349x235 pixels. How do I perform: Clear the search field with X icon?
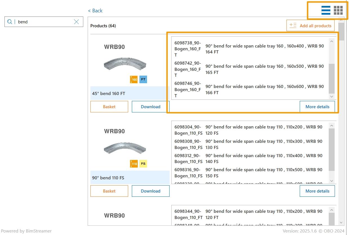pyautogui.click(x=76, y=22)
